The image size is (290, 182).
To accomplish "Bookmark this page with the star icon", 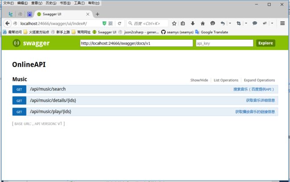I will pos(174,23).
